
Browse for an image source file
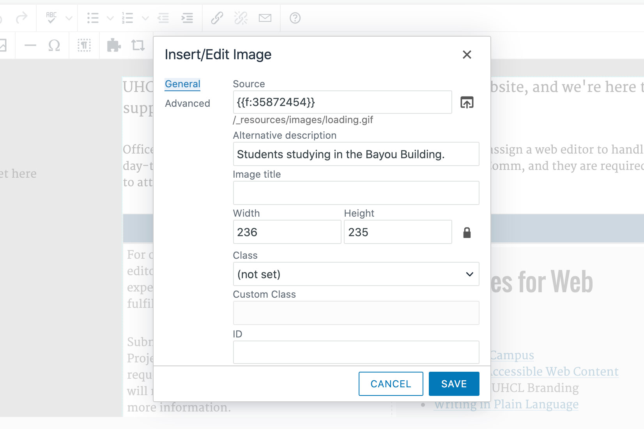point(467,102)
